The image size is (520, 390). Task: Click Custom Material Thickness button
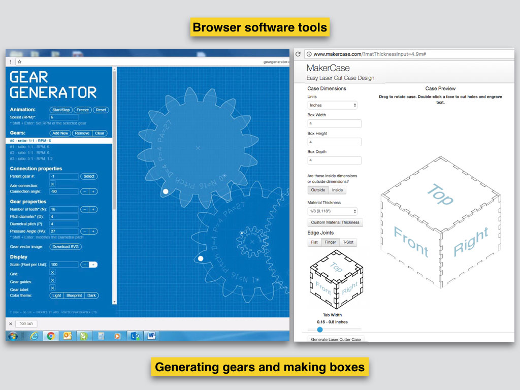click(x=335, y=222)
